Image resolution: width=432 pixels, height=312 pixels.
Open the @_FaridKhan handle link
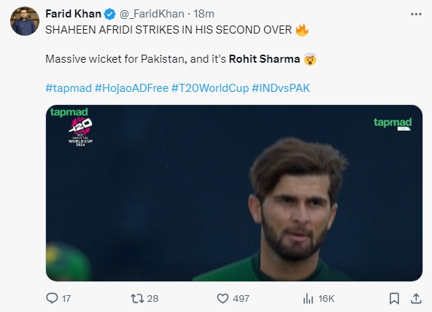coord(152,14)
